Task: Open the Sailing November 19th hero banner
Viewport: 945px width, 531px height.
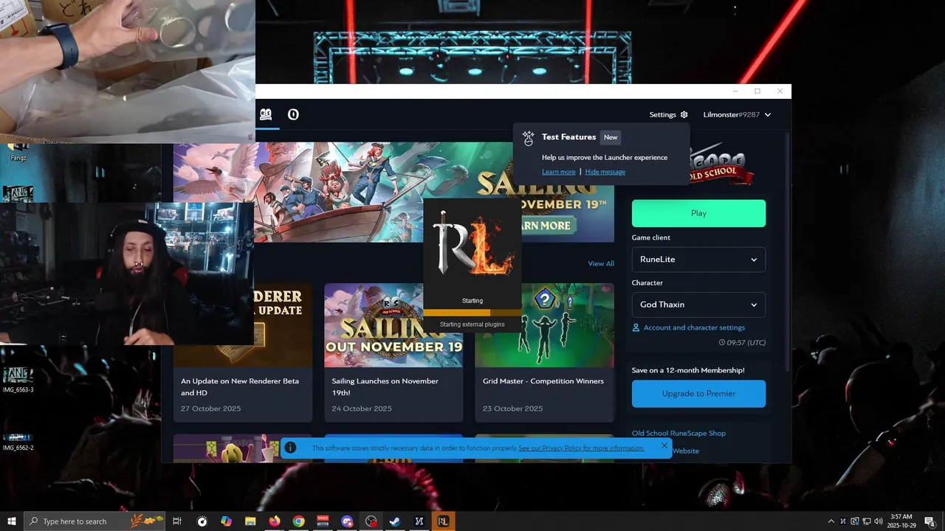Action: (x=394, y=192)
